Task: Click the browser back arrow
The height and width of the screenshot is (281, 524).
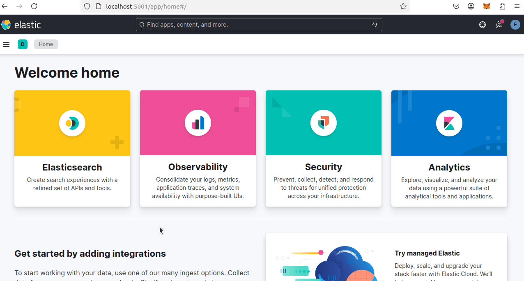Action: [x=5, y=6]
